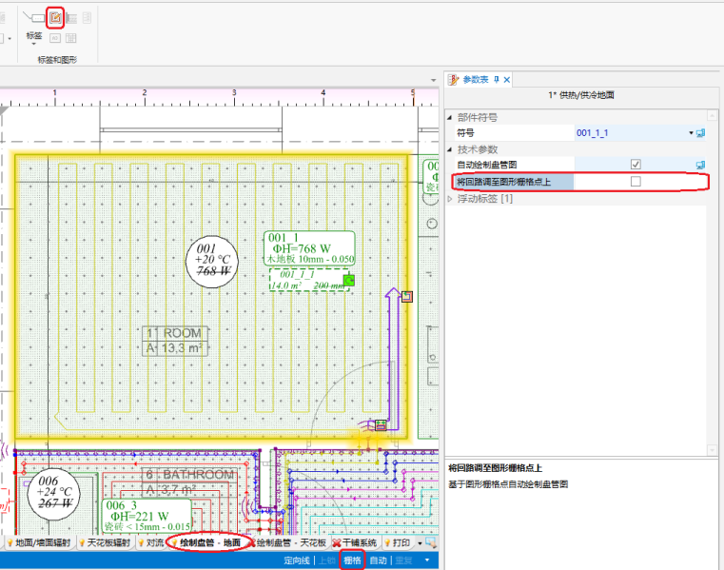Open the 标签 dropdown arrow

click(33, 45)
